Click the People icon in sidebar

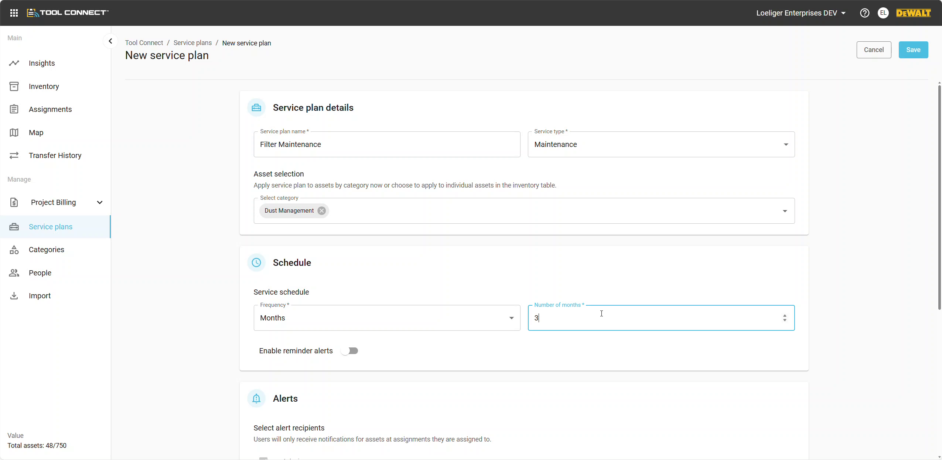[14, 273]
